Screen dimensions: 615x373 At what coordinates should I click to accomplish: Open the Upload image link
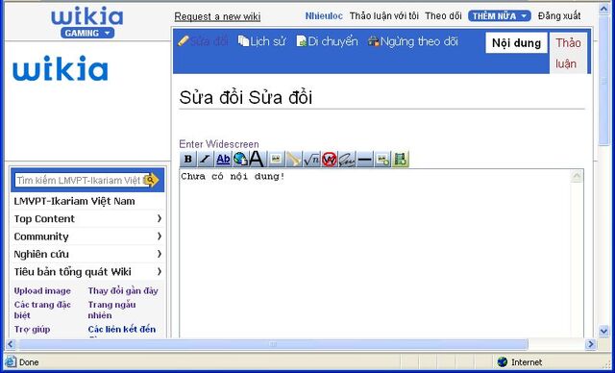[42, 291]
